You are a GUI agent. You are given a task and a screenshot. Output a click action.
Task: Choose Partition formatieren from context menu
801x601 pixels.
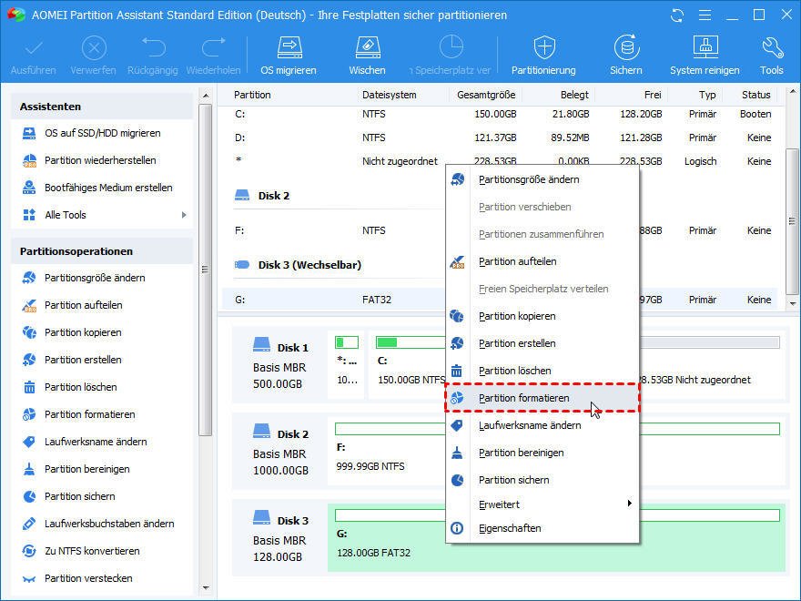[x=523, y=398]
